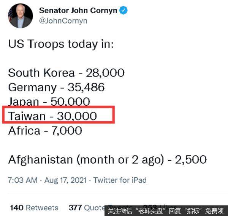Click the 140 retweet count number
This screenshot has height=216, width=228.
17,208
